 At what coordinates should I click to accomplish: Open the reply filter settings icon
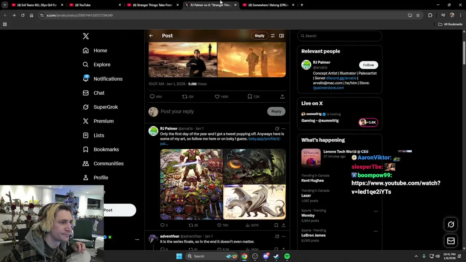coord(273,36)
